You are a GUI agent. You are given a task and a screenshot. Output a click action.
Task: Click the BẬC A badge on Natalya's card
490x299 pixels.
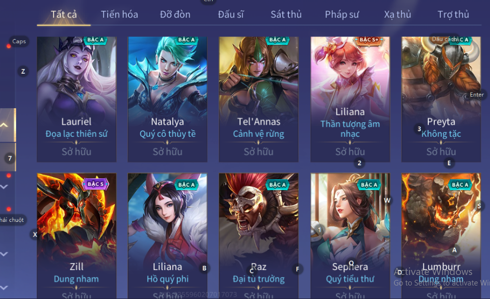pyautogui.click(x=186, y=40)
